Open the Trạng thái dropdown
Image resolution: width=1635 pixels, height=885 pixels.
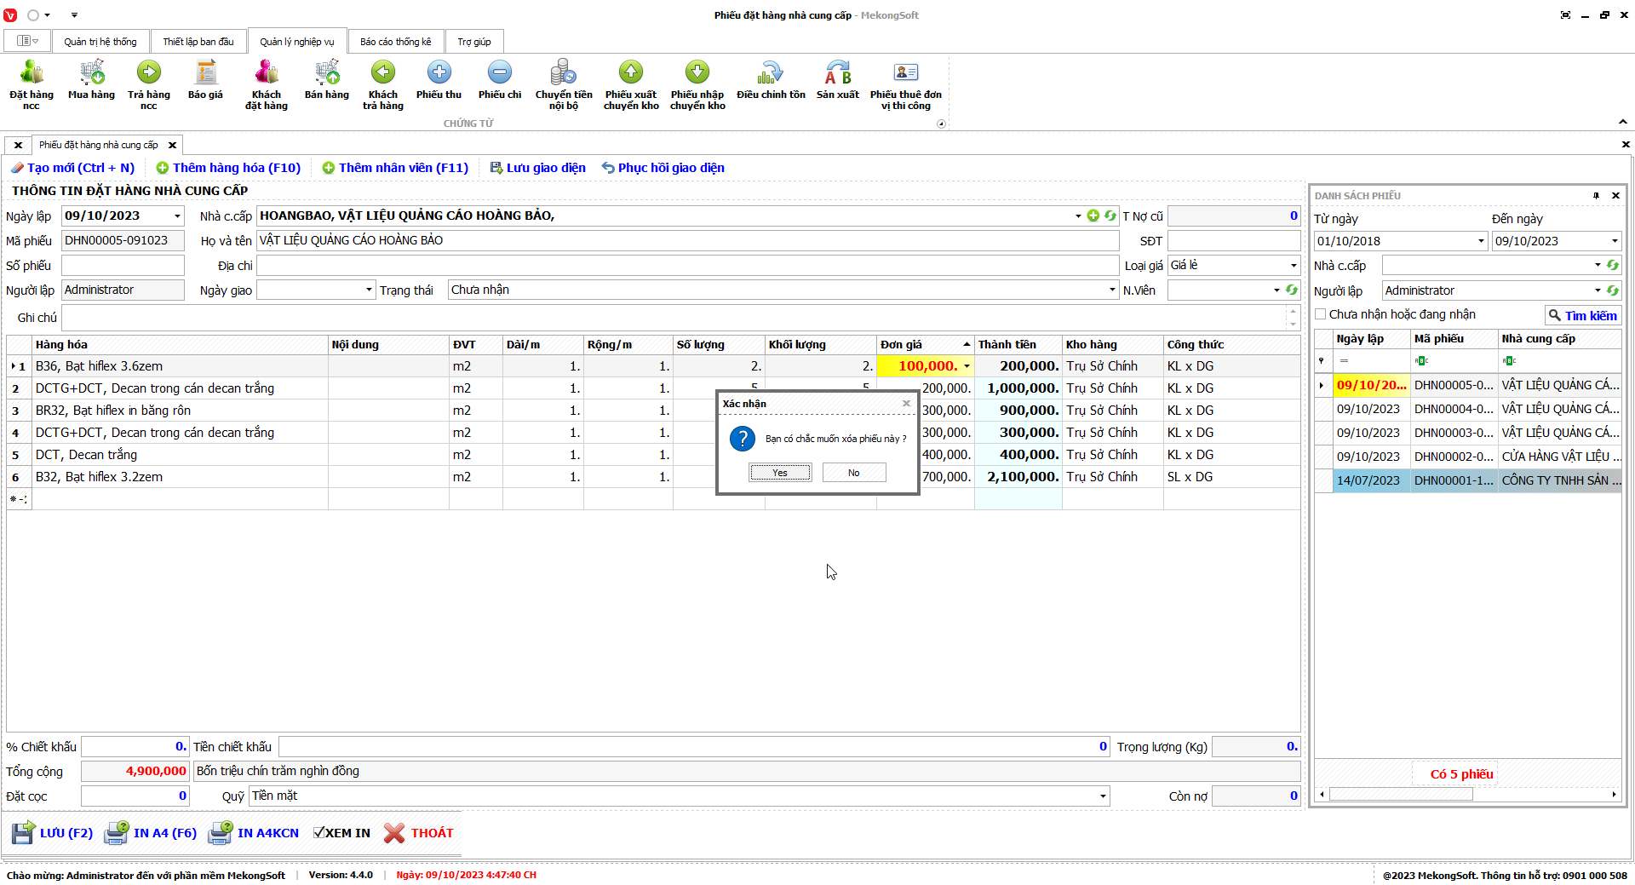coord(1112,290)
